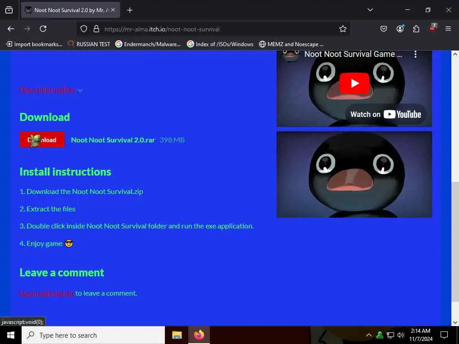Open MEMZ and Noescape bookmark
Viewport: 459px width, 344px height.
coord(291,44)
